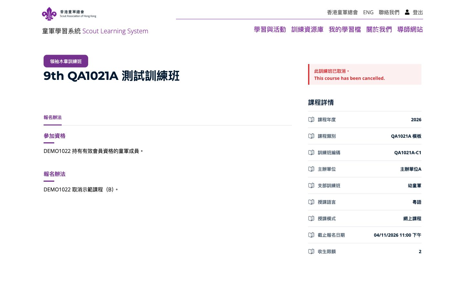
Task: Click the Scout Learning System site title
Action: 95,31
